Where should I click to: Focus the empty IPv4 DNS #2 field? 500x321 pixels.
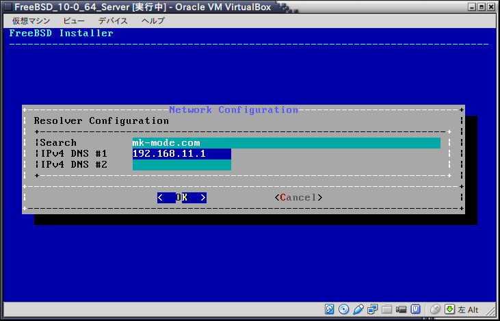[181, 165]
